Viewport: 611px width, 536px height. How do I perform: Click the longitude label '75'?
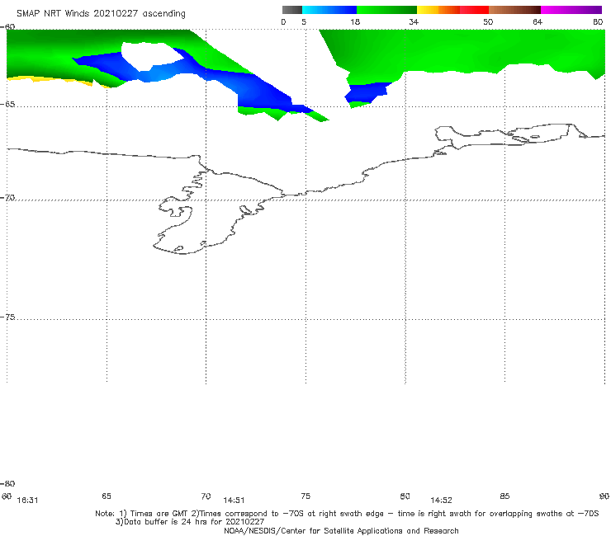[x=305, y=496]
